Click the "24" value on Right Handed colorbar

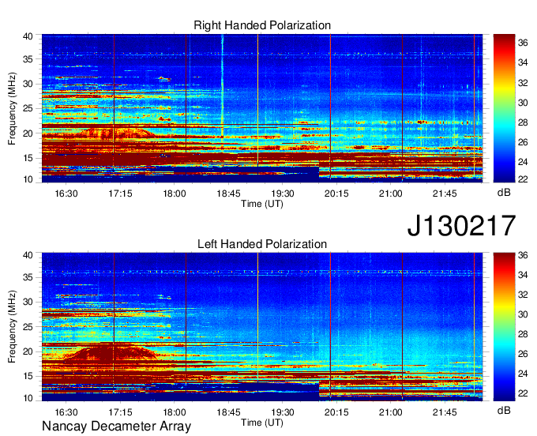click(523, 162)
